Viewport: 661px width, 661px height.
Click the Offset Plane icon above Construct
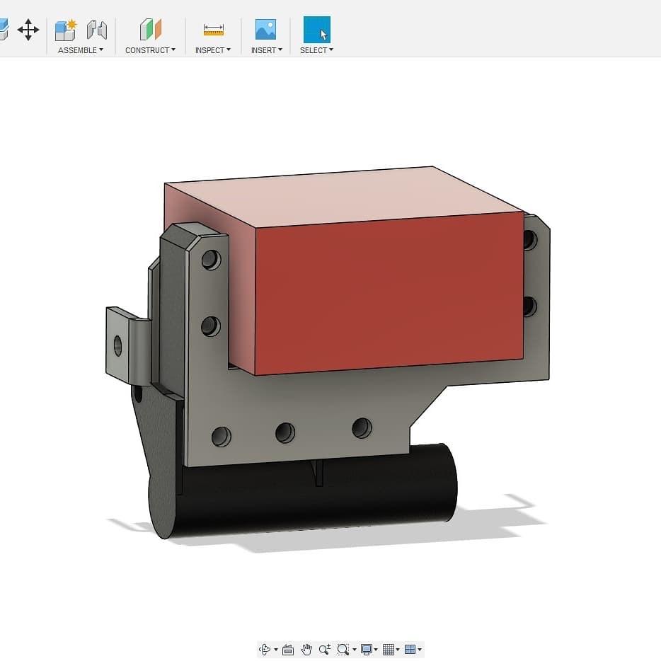(x=151, y=30)
